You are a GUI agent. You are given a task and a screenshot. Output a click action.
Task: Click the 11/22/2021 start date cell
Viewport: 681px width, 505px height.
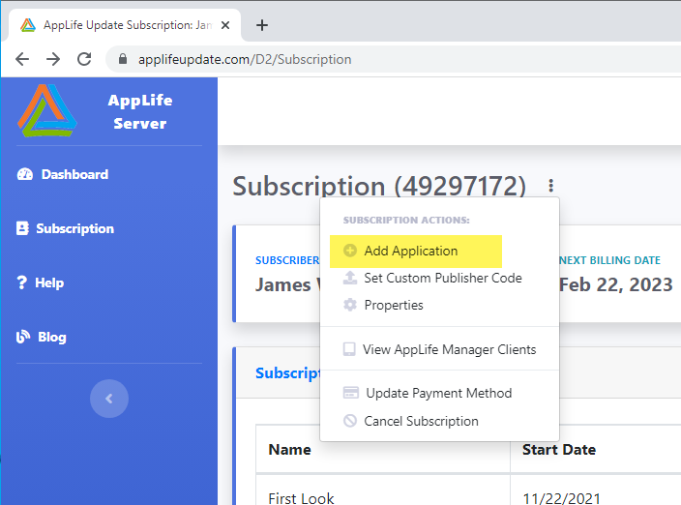pos(562,498)
